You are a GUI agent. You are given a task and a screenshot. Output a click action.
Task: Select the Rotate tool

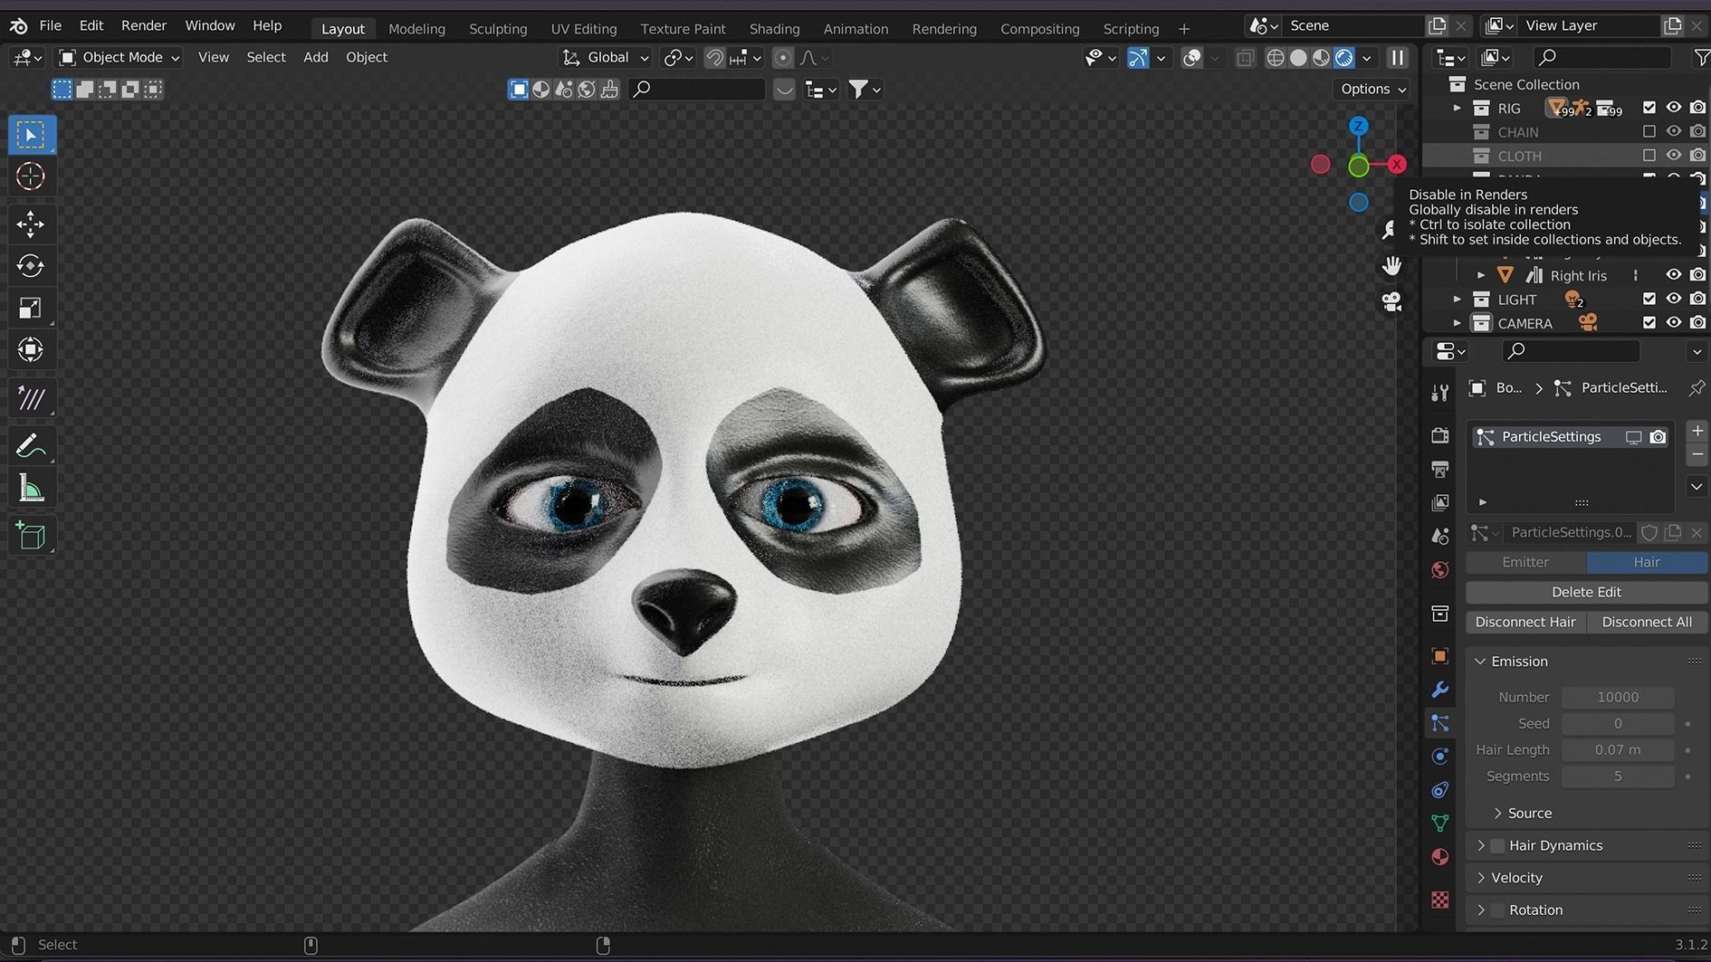pos(31,265)
